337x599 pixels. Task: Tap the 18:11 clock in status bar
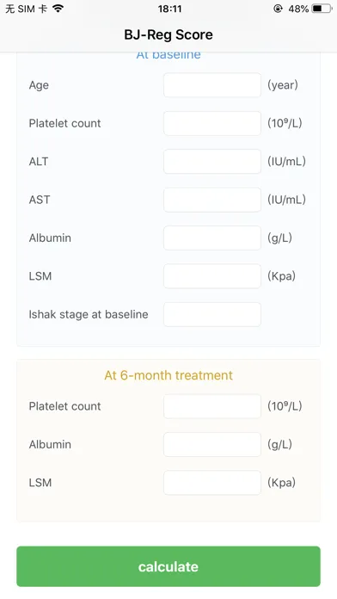pos(170,9)
